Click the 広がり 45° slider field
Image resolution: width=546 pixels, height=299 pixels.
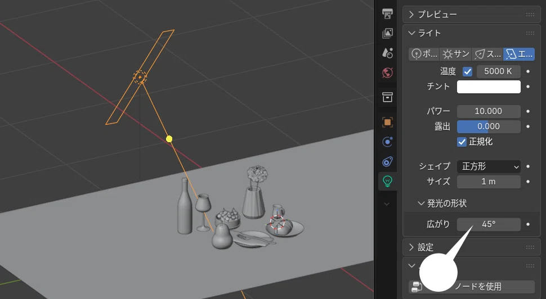pos(489,224)
